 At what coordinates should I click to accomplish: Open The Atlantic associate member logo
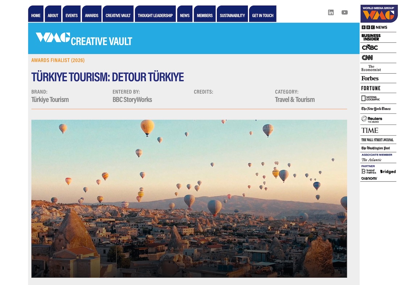(x=372, y=160)
